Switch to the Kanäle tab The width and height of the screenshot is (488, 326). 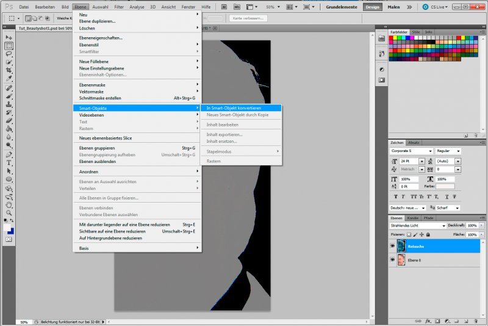(x=412, y=218)
